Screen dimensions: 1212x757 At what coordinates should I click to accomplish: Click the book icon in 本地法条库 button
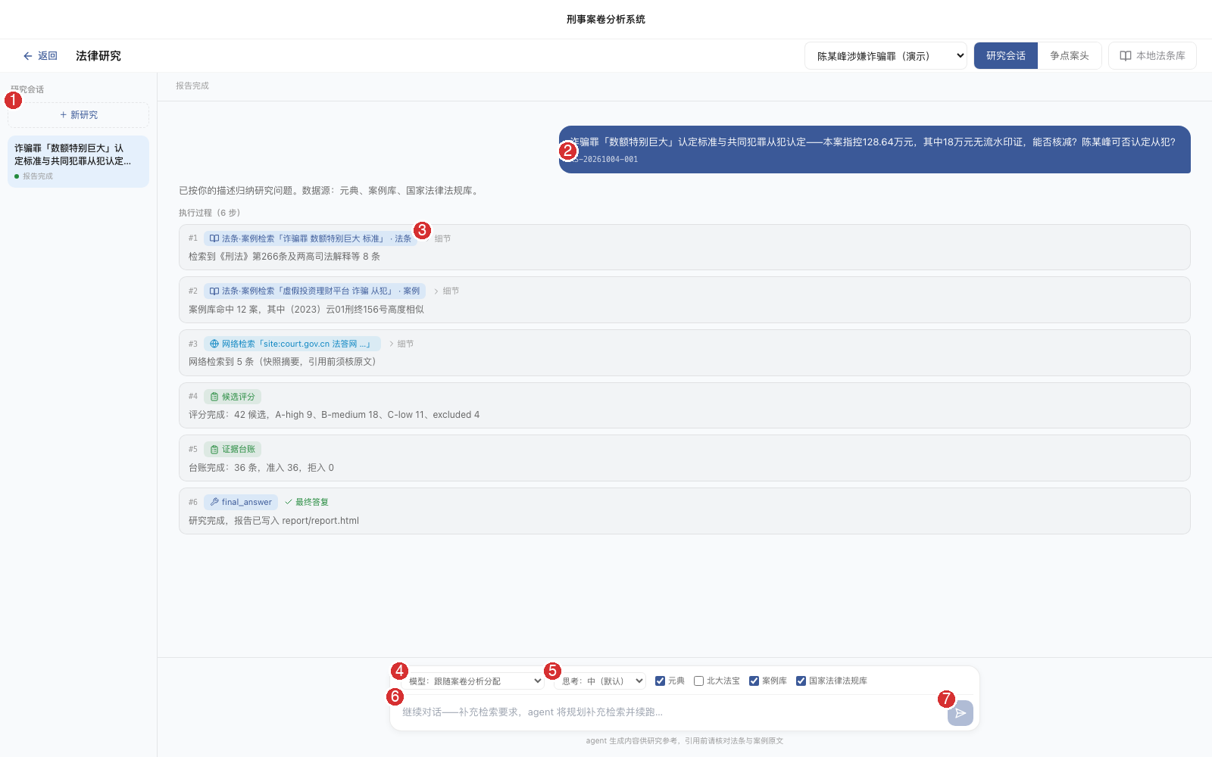pyautogui.click(x=1126, y=56)
